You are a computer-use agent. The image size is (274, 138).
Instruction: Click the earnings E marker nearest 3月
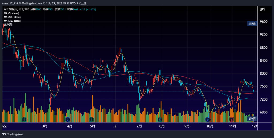tap(24, 120)
